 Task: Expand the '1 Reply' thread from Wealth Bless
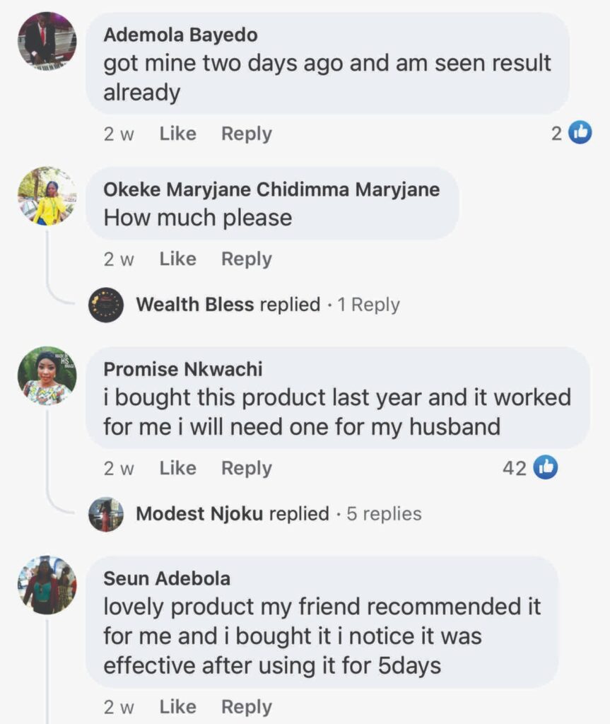[x=368, y=305]
